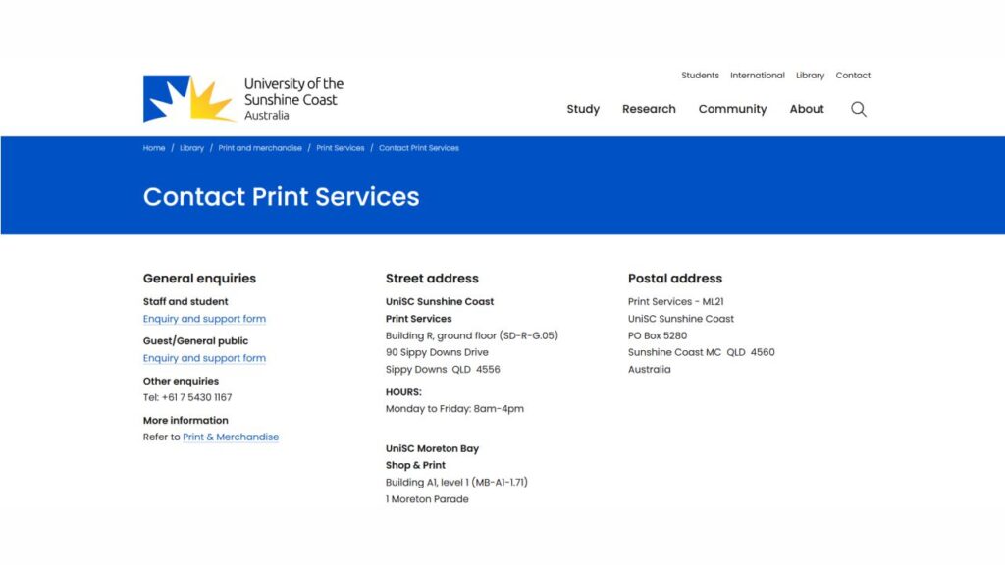Select text 'PO Box 5280'
The height and width of the screenshot is (565, 1005).
pyautogui.click(x=657, y=335)
